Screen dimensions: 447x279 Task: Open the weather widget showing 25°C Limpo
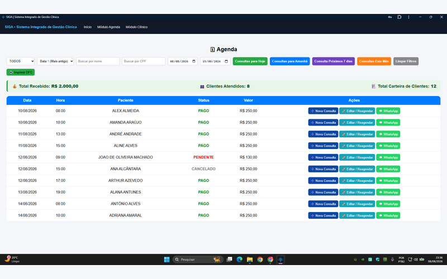click(x=12, y=259)
